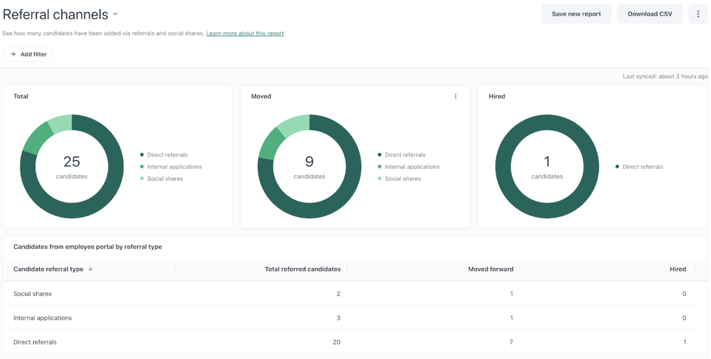Click Direct referrals legend dot in Hired chart
The height and width of the screenshot is (359, 711).
(617, 167)
